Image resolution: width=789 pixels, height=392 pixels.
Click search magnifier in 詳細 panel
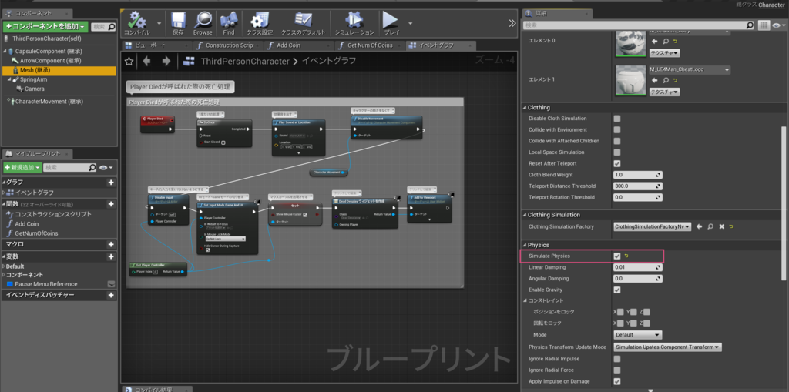coord(750,25)
